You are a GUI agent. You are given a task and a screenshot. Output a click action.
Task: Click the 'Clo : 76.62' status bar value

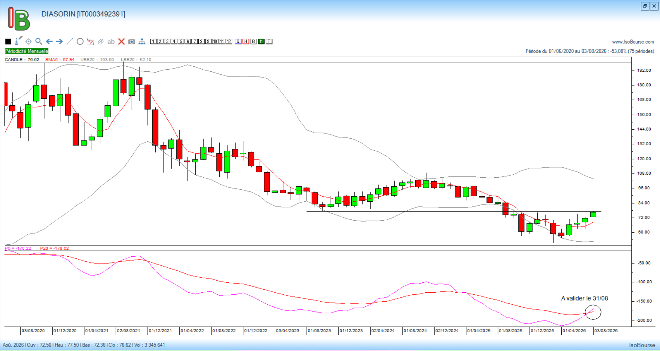[x=120, y=345]
